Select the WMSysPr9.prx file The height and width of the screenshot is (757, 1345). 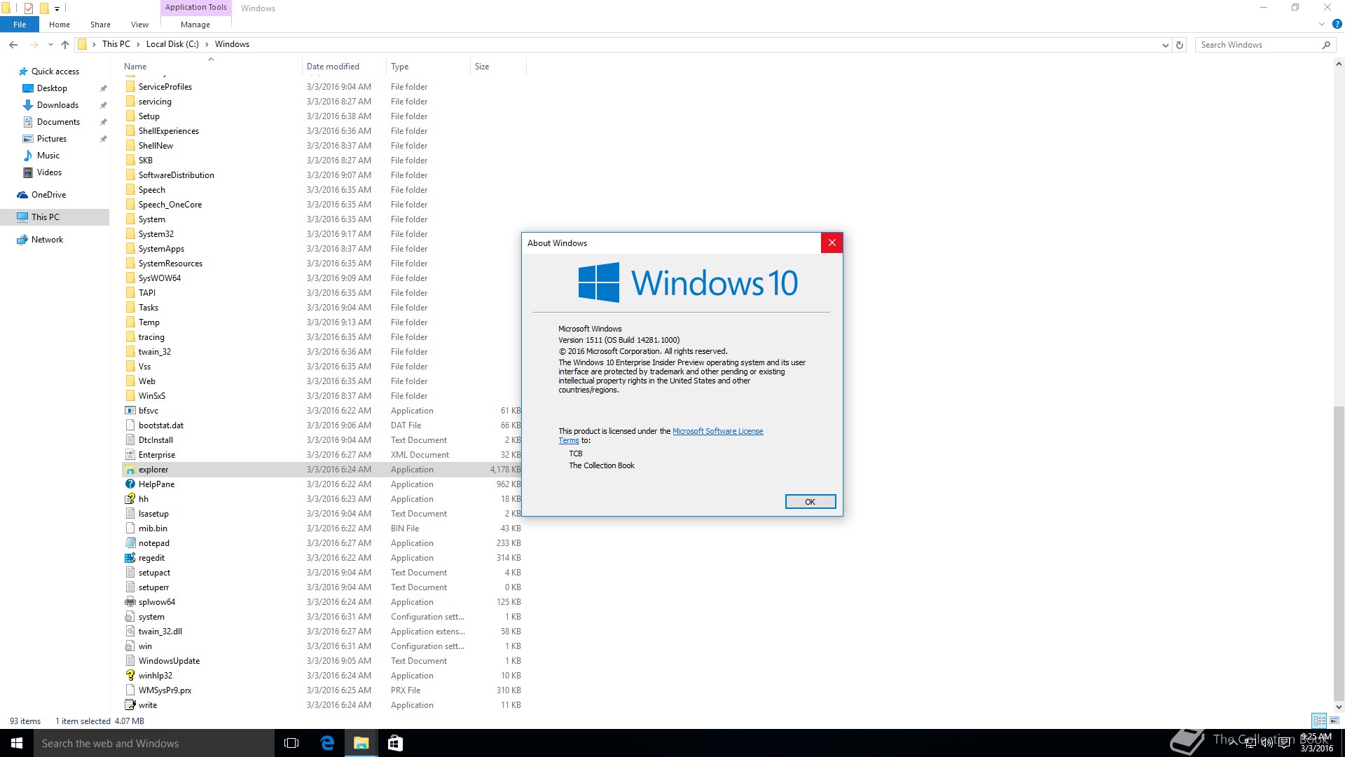coord(165,690)
